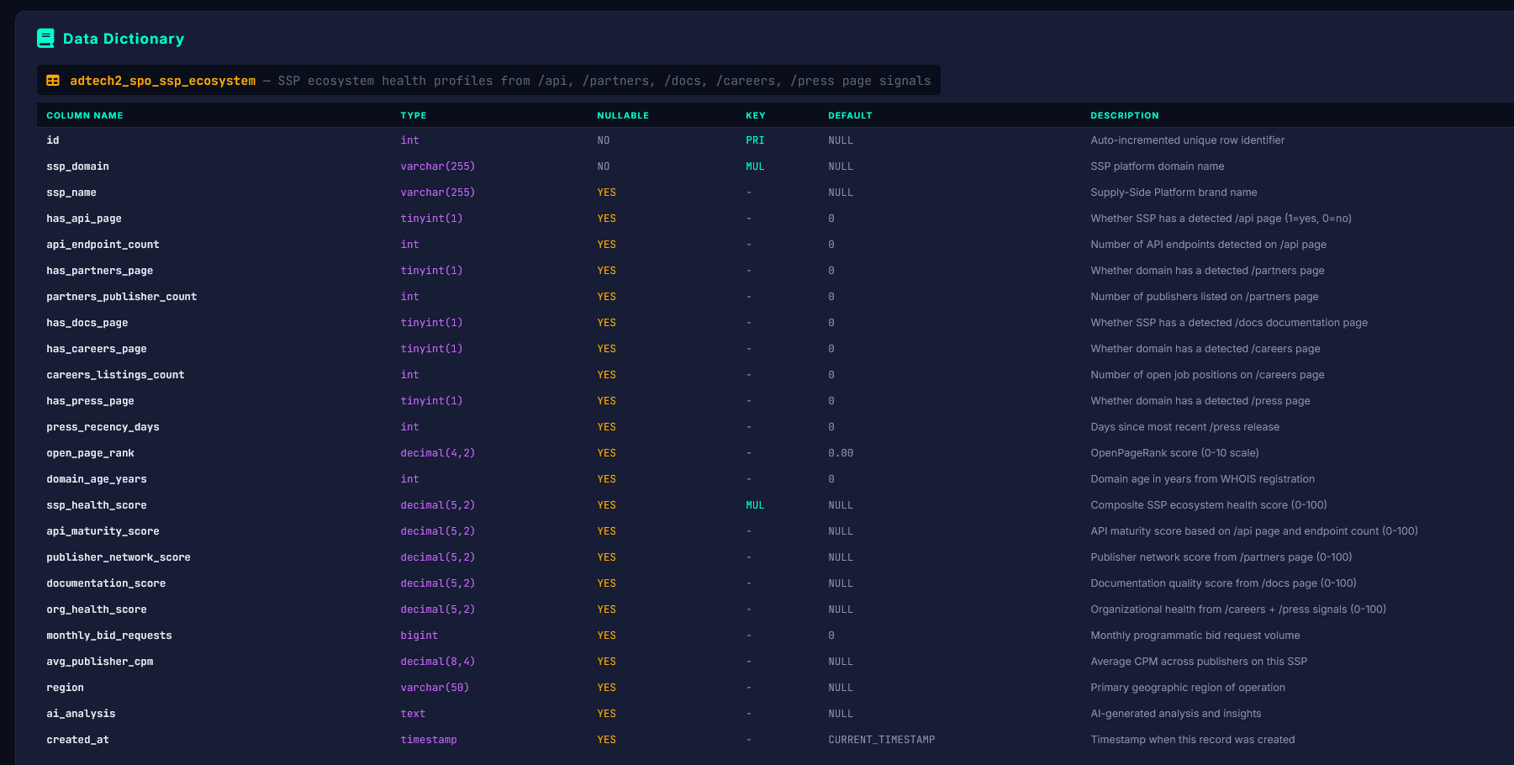The height and width of the screenshot is (765, 1514).
Task: Select the ssp_name column name
Action: coord(71,193)
